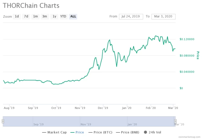Click the navigator range overview bar
The height and width of the screenshot is (139, 203).
pos(89,121)
